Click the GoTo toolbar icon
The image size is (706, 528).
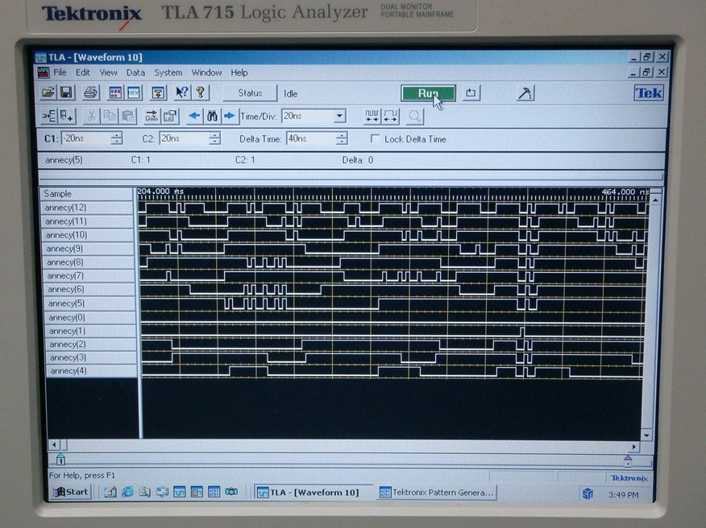[x=152, y=117]
